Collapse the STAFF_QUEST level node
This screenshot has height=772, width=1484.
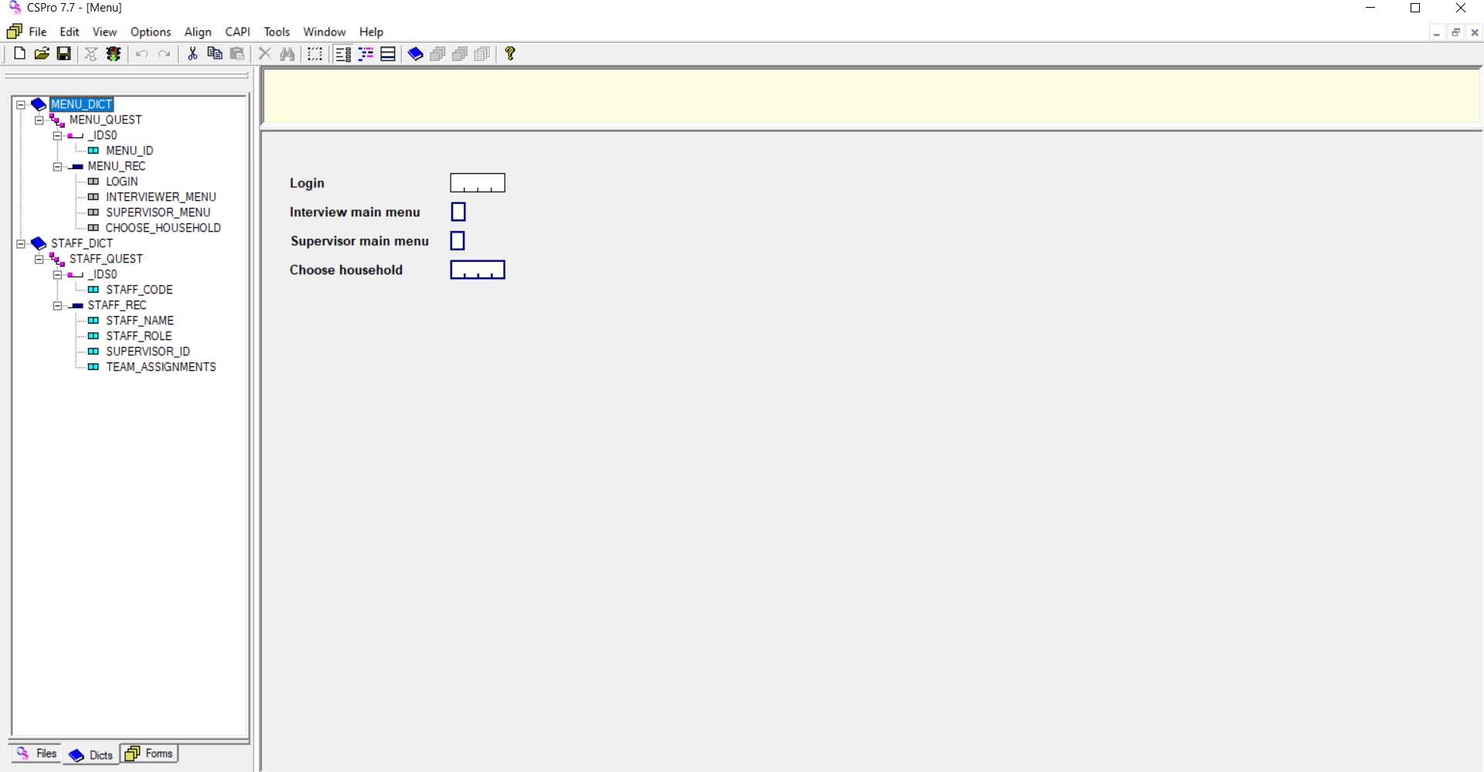point(39,259)
